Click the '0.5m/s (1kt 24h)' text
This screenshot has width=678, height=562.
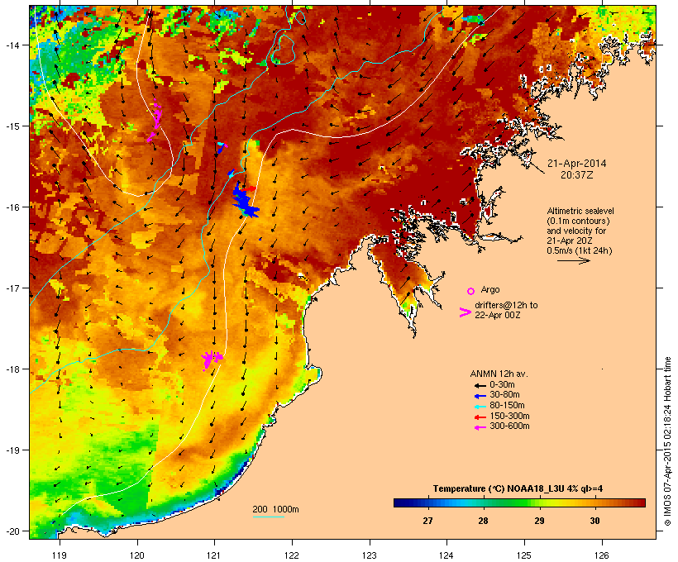580,250
